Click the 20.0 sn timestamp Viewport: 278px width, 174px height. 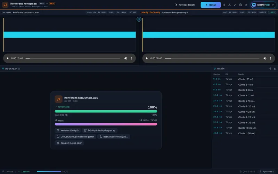(x=218, y=106)
